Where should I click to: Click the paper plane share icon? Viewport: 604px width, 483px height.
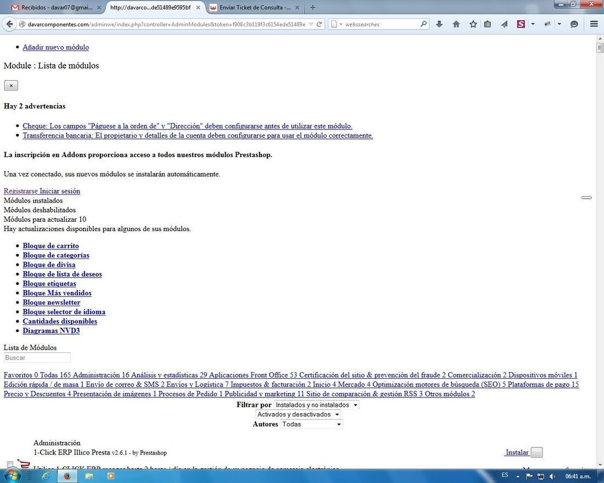504,24
